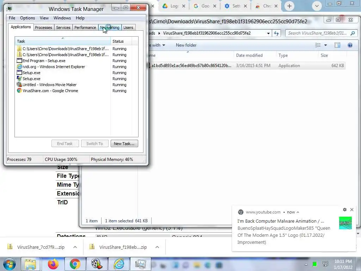Open the Options menu in Task Manager
Viewport: 361px width, 271px height.
27,18
